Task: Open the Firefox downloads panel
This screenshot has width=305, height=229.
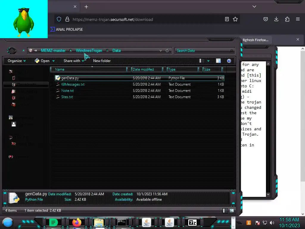Action: tap(276, 19)
